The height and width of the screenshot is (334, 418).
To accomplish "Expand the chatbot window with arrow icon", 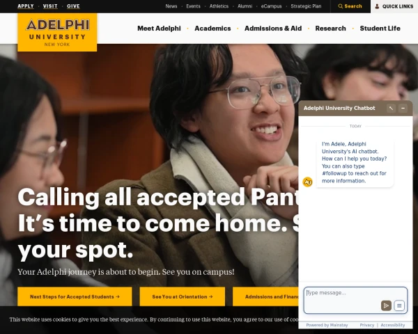I will (391, 108).
